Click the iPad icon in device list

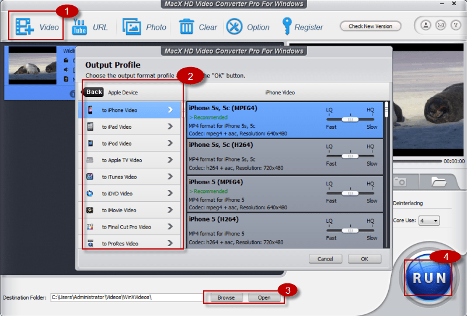(x=90, y=127)
